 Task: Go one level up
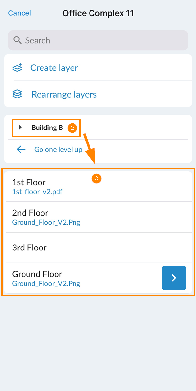pyautogui.click(x=58, y=150)
